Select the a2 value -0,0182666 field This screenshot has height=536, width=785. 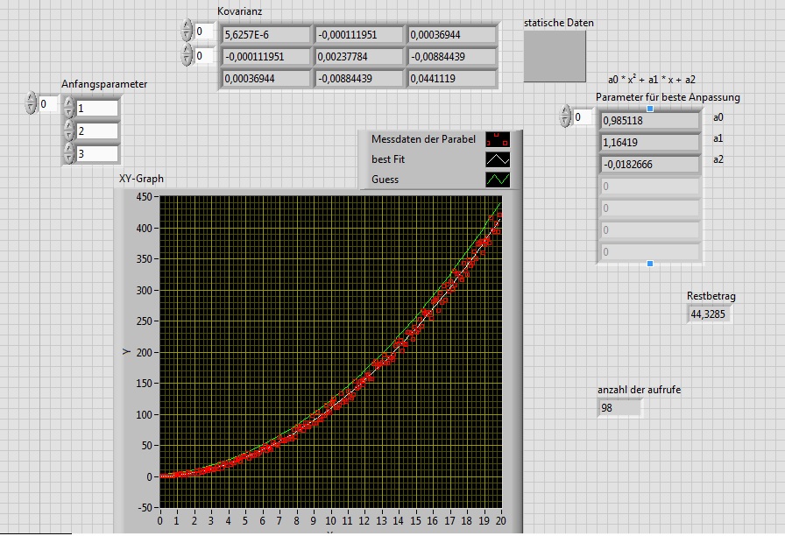[x=648, y=164]
